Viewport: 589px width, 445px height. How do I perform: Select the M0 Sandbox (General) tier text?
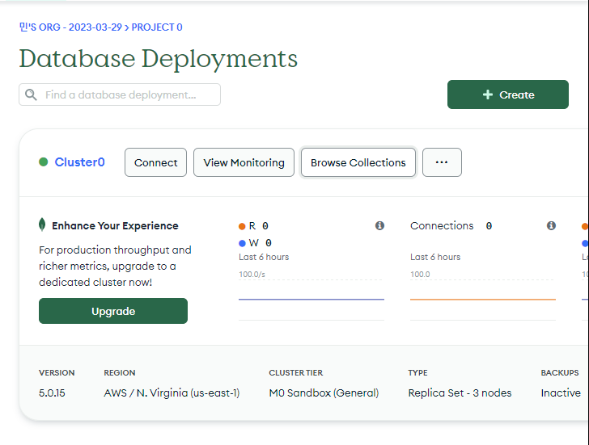324,393
